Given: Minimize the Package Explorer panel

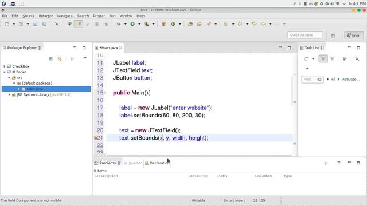Looking at the screenshot, I should (75, 47).
